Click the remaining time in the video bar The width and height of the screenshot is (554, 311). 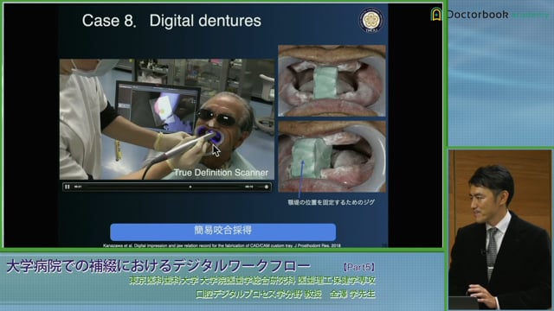pos(249,187)
